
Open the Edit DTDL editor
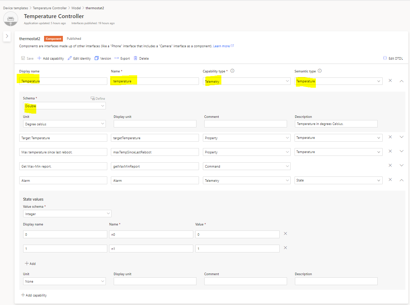tap(393, 58)
